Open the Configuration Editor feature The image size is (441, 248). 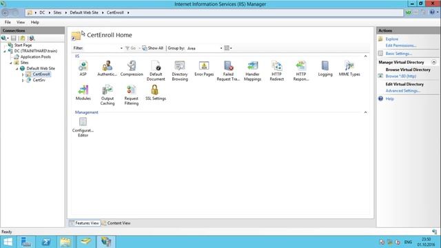[x=83, y=127]
